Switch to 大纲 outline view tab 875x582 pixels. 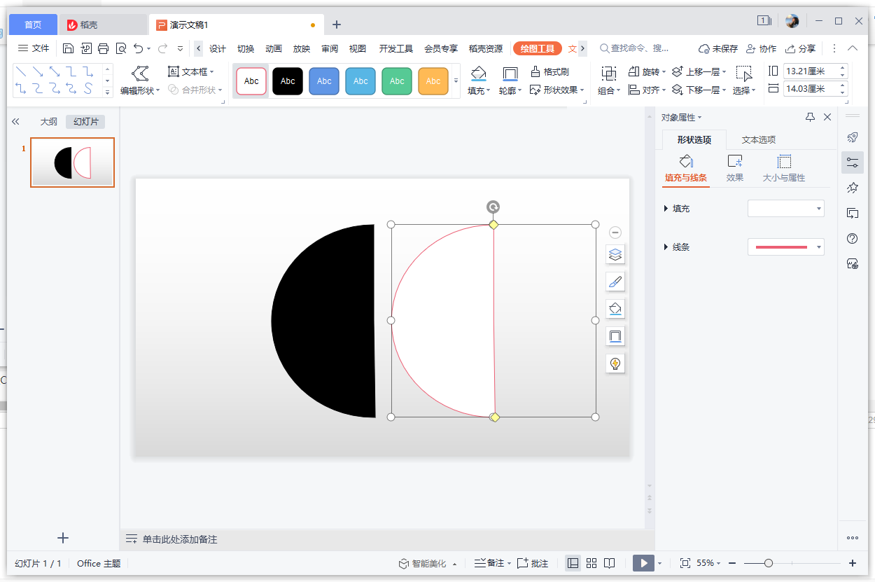coord(48,122)
